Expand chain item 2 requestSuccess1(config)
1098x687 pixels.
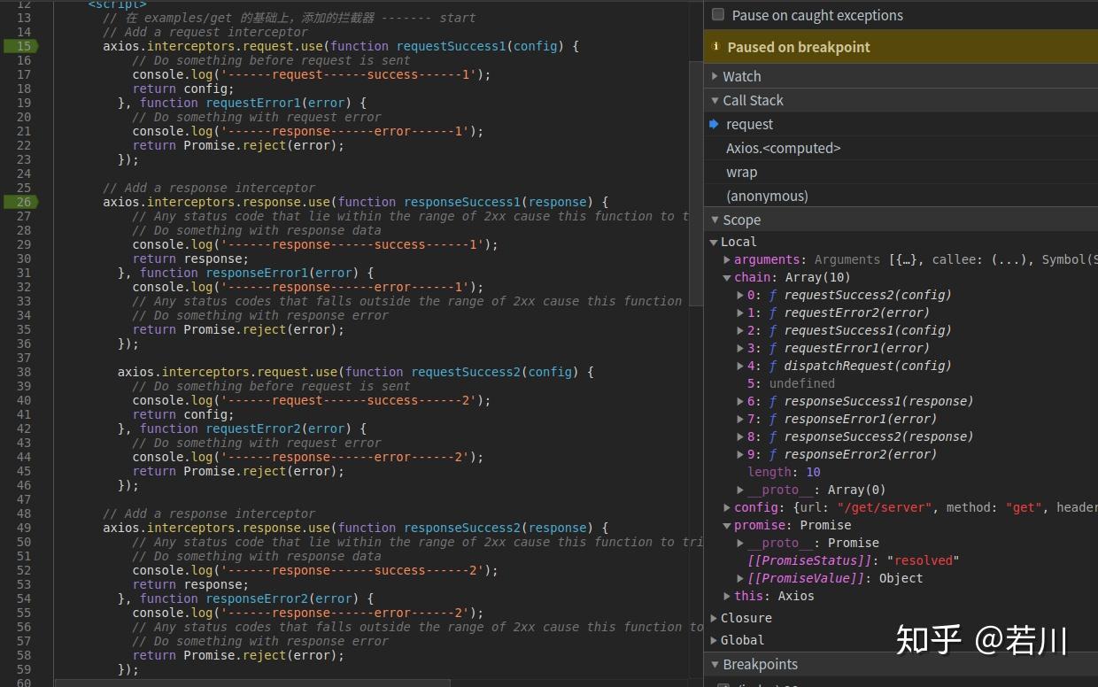pos(740,330)
